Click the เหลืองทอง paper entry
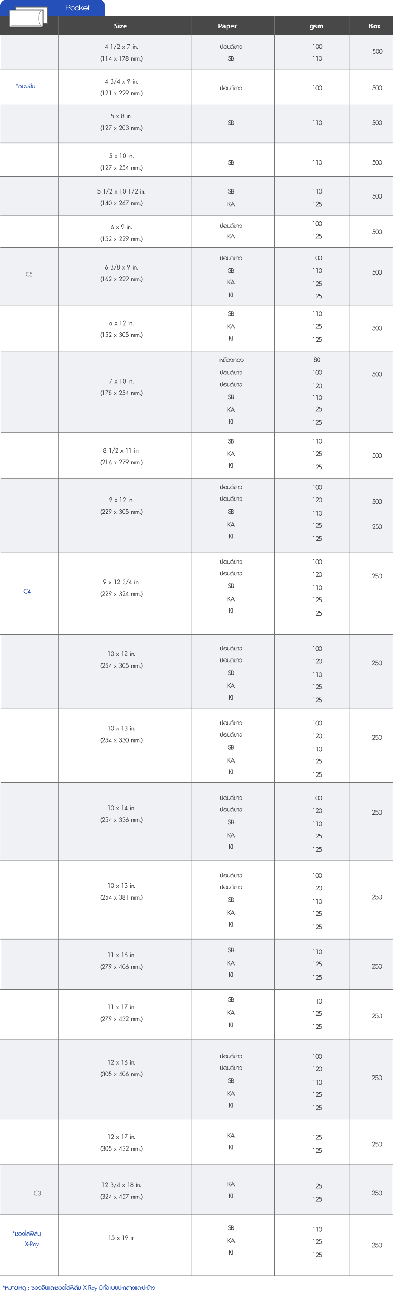 [231, 360]
